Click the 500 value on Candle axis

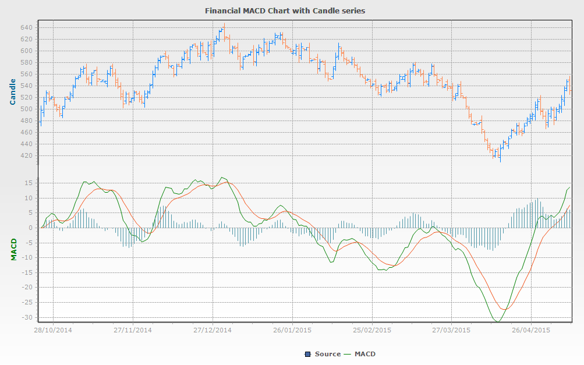(x=27, y=109)
